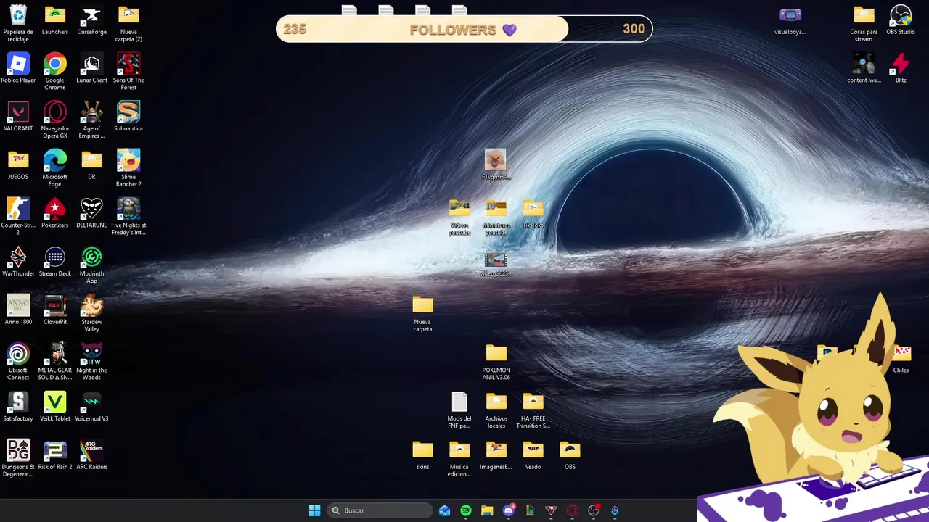929x522 pixels.
Task: Launch Stardew Valley
Action: 91,305
